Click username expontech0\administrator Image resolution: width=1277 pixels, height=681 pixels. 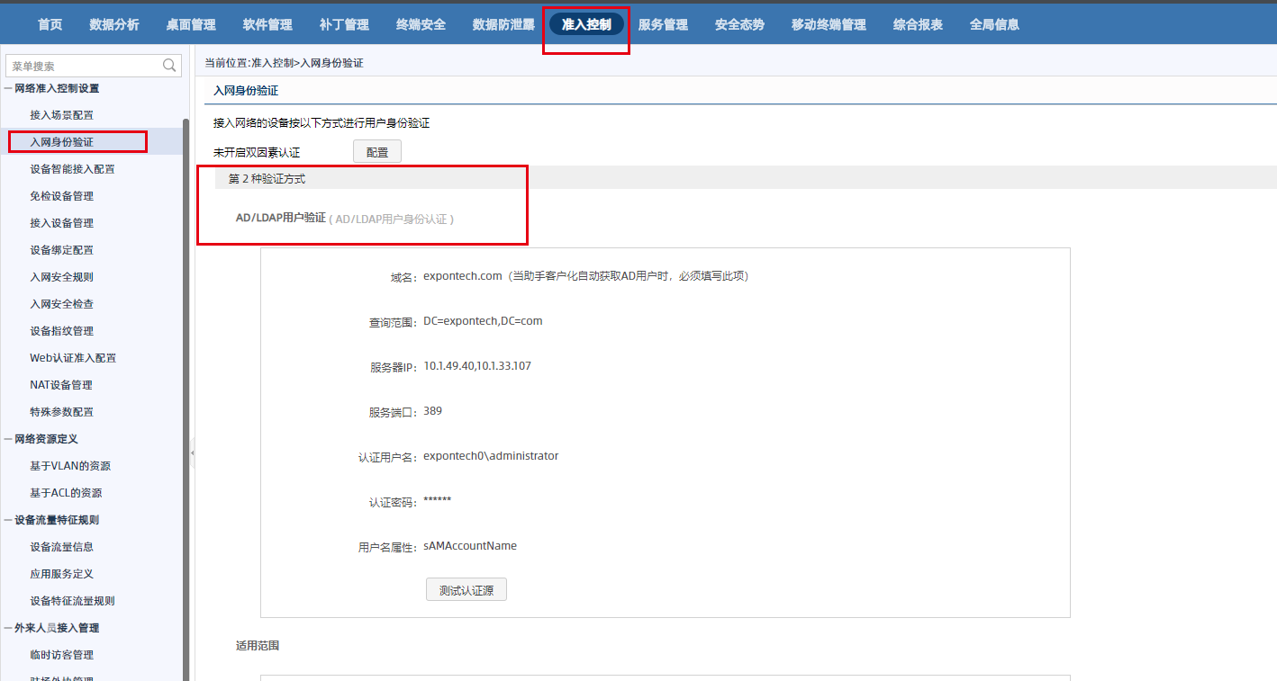tap(491, 456)
